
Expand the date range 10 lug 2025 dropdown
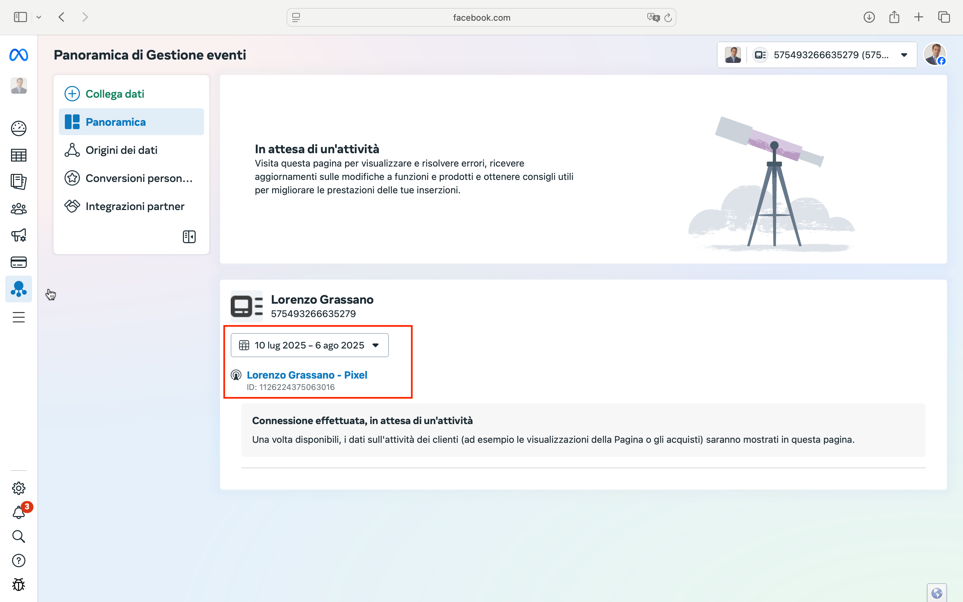pos(310,345)
